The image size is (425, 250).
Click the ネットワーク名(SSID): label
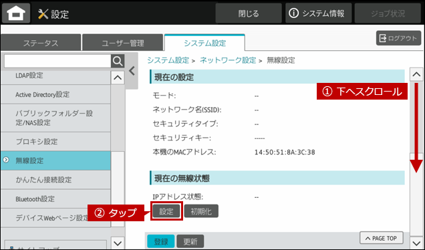tap(186, 110)
